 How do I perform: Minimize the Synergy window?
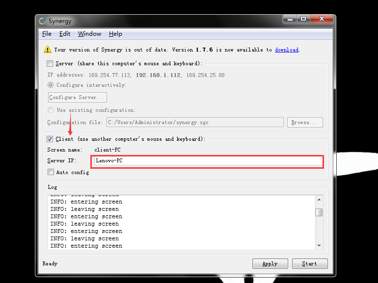[290, 19]
